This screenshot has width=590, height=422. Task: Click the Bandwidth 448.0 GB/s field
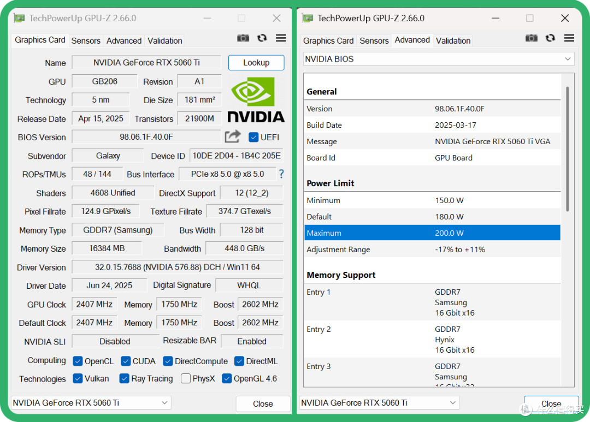point(245,248)
